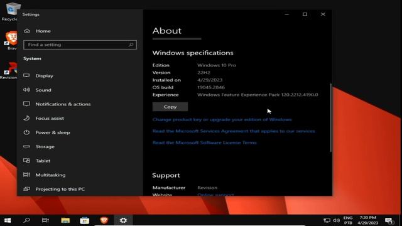Open the Focus assist page
Viewport: 402px width, 226px height.
pos(50,118)
